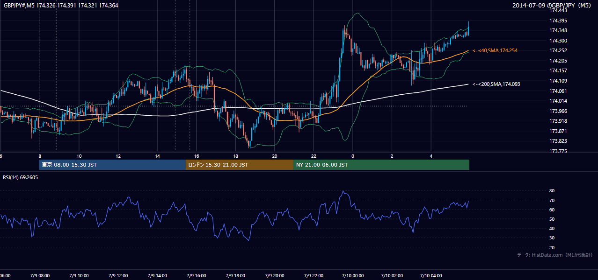Click price axis value 174.395

[x=558, y=21]
